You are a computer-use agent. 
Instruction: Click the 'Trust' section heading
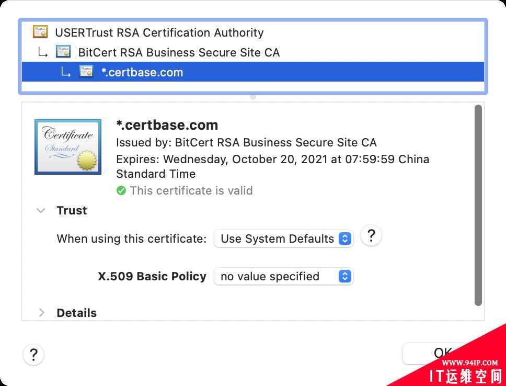72,211
